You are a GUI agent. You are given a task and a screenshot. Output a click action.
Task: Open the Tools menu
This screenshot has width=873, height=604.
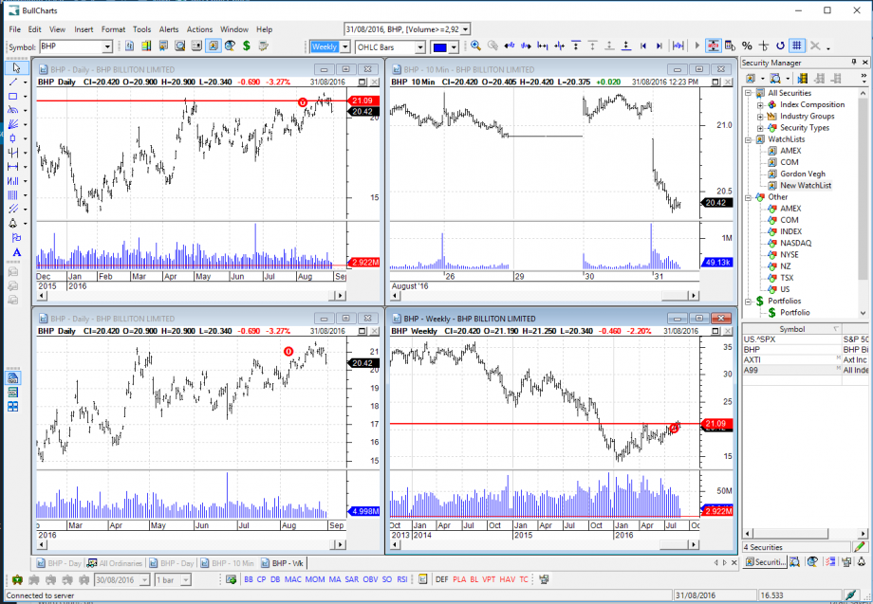pos(141,28)
